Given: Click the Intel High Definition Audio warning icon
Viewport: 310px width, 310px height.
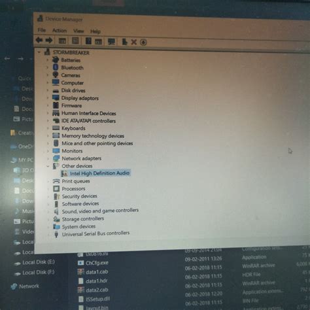Looking at the screenshot, I should pos(64,173).
